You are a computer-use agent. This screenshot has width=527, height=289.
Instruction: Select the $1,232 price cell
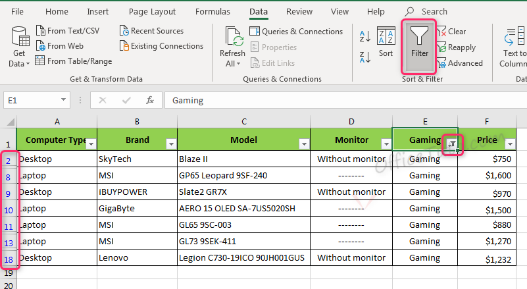[487, 257]
